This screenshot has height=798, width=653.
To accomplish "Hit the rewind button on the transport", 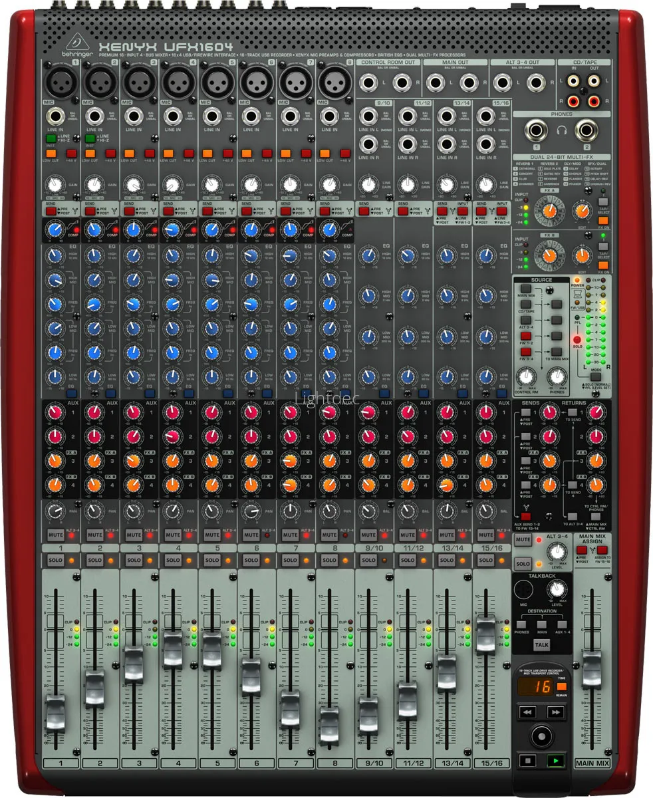I will (528, 712).
